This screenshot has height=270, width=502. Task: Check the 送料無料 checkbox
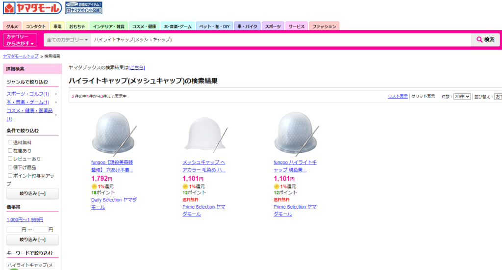10,142
